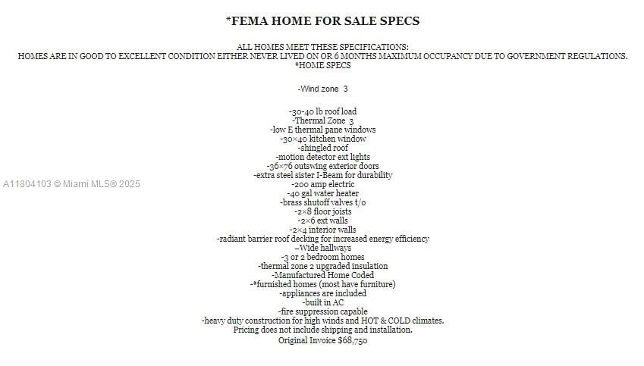644x366 pixels.
Task: Select the '40 gal water heater' text
Action: click(322, 193)
